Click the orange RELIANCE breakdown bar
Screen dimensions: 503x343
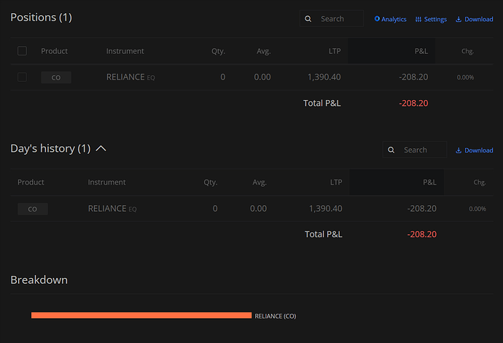(x=141, y=315)
